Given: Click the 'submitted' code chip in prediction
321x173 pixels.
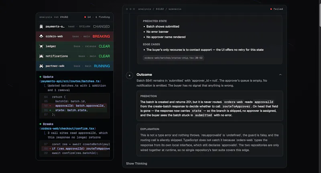Looking at the screenshot, I should click(x=203, y=115).
